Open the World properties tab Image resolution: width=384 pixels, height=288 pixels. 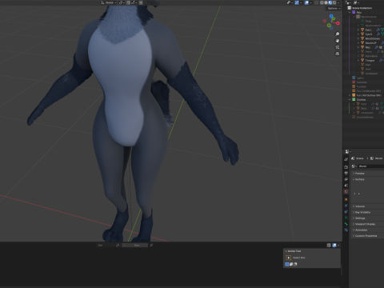point(346,192)
